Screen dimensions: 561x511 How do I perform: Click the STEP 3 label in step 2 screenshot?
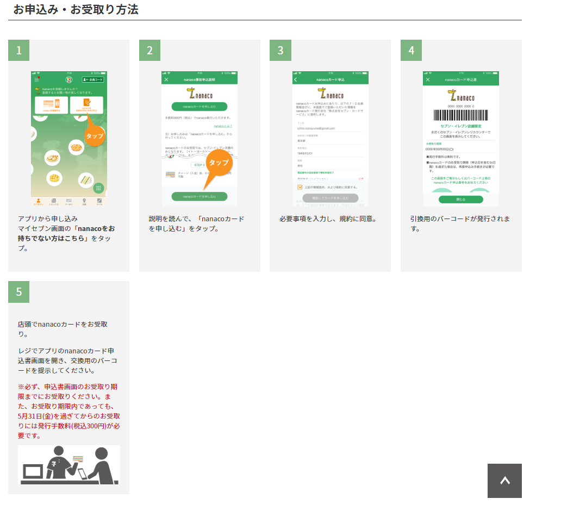(200, 165)
